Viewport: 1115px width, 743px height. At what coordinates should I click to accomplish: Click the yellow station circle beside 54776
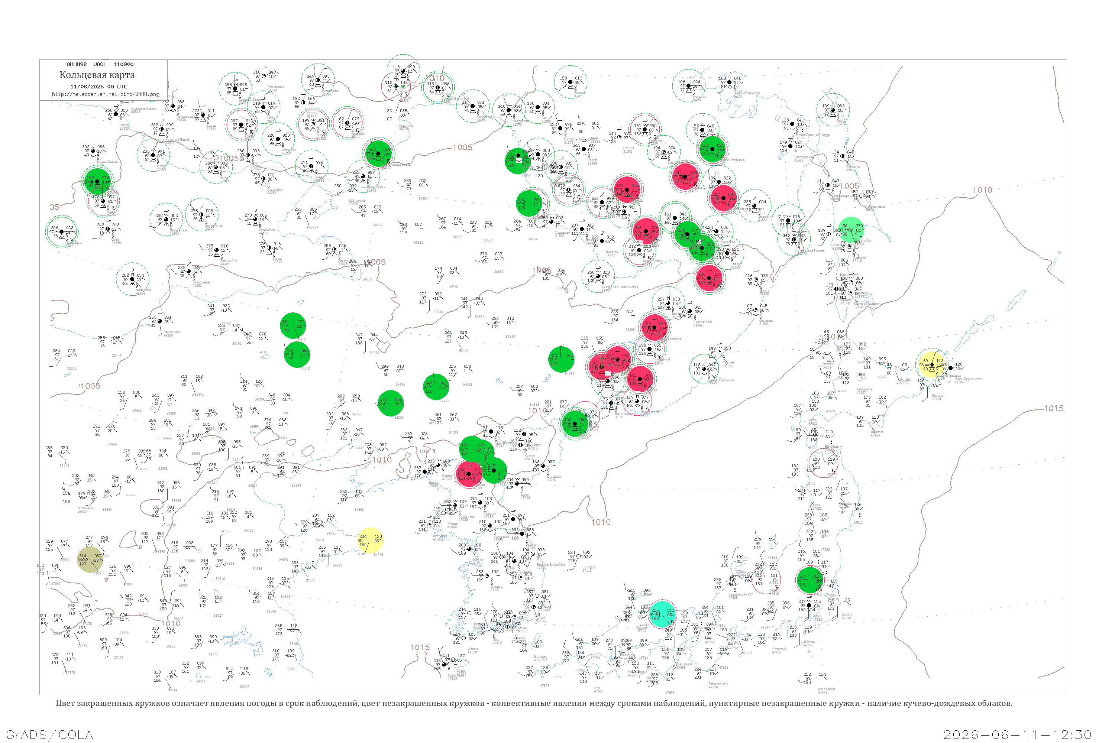click(x=370, y=540)
